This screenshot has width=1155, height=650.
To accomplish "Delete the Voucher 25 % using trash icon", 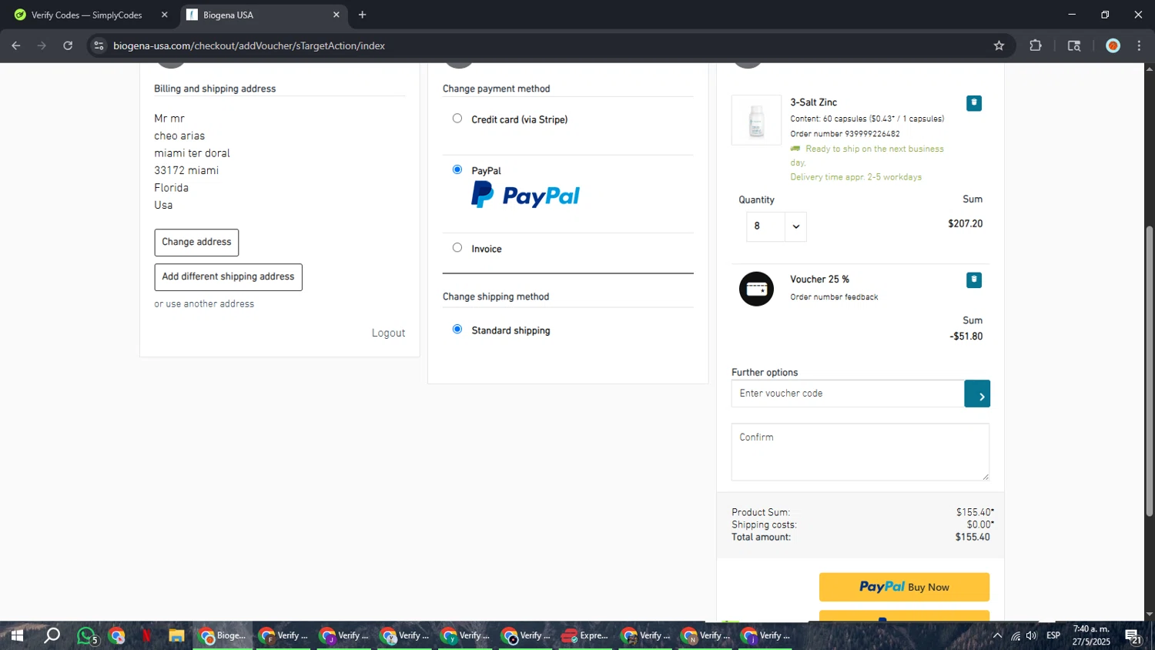I will pyautogui.click(x=974, y=280).
